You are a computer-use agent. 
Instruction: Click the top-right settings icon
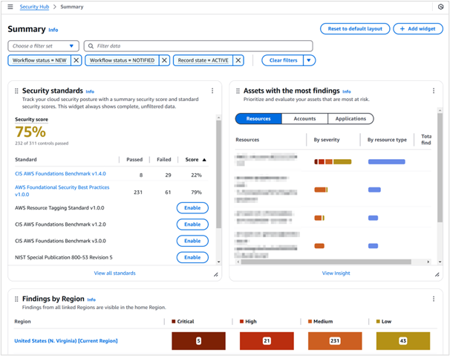click(440, 7)
